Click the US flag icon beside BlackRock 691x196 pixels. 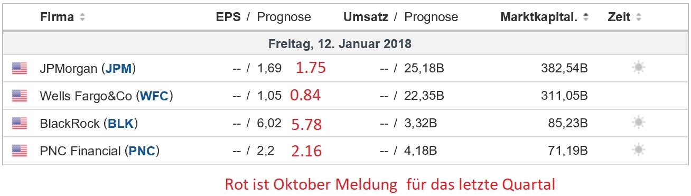(x=20, y=123)
